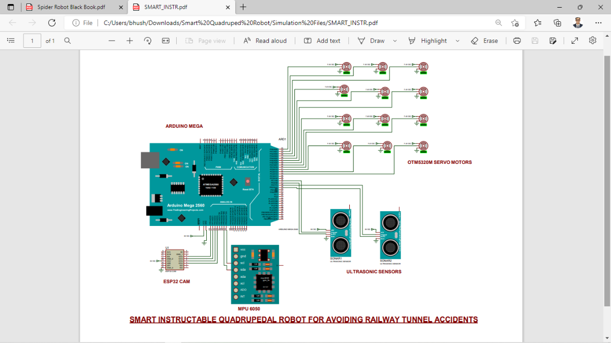This screenshot has height=343, width=611.
Task: Toggle fit to width view
Action: click(165, 41)
